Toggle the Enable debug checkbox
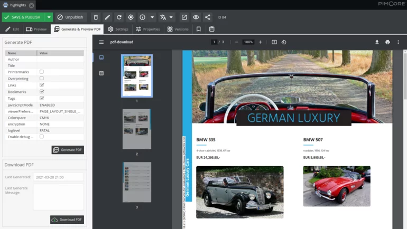This screenshot has width=407, height=229. [42, 137]
